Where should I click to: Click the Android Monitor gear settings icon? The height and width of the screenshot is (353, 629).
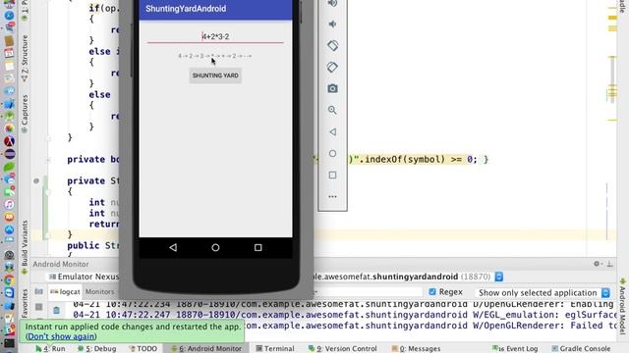tap(597, 264)
